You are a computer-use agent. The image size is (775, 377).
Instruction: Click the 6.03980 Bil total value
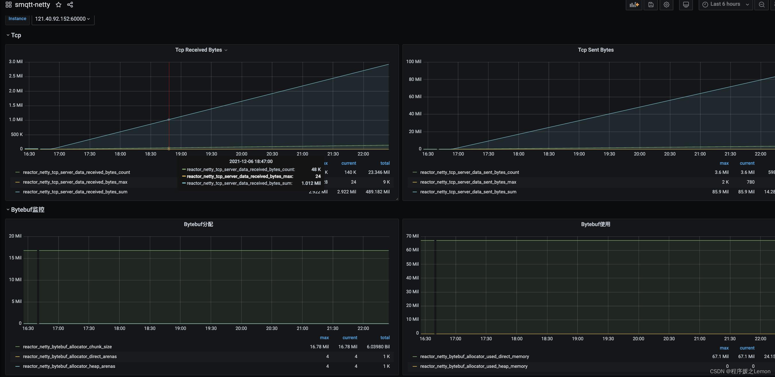click(378, 347)
